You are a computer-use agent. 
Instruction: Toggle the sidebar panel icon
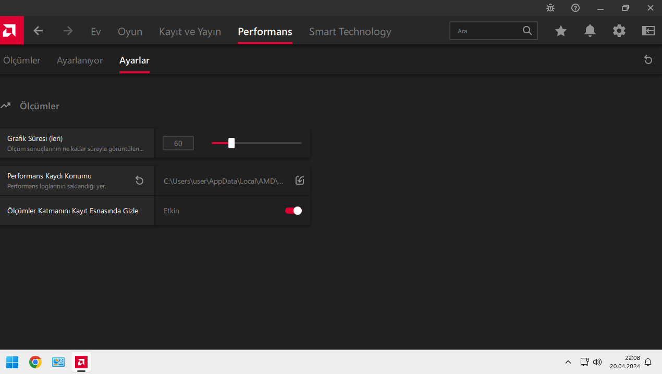[x=648, y=31]
